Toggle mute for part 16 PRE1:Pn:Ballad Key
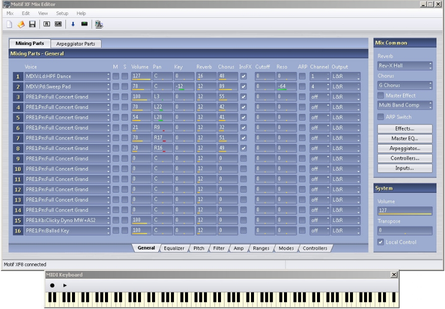Viewport: 445px width, 309px height. (x=115, y=230)
